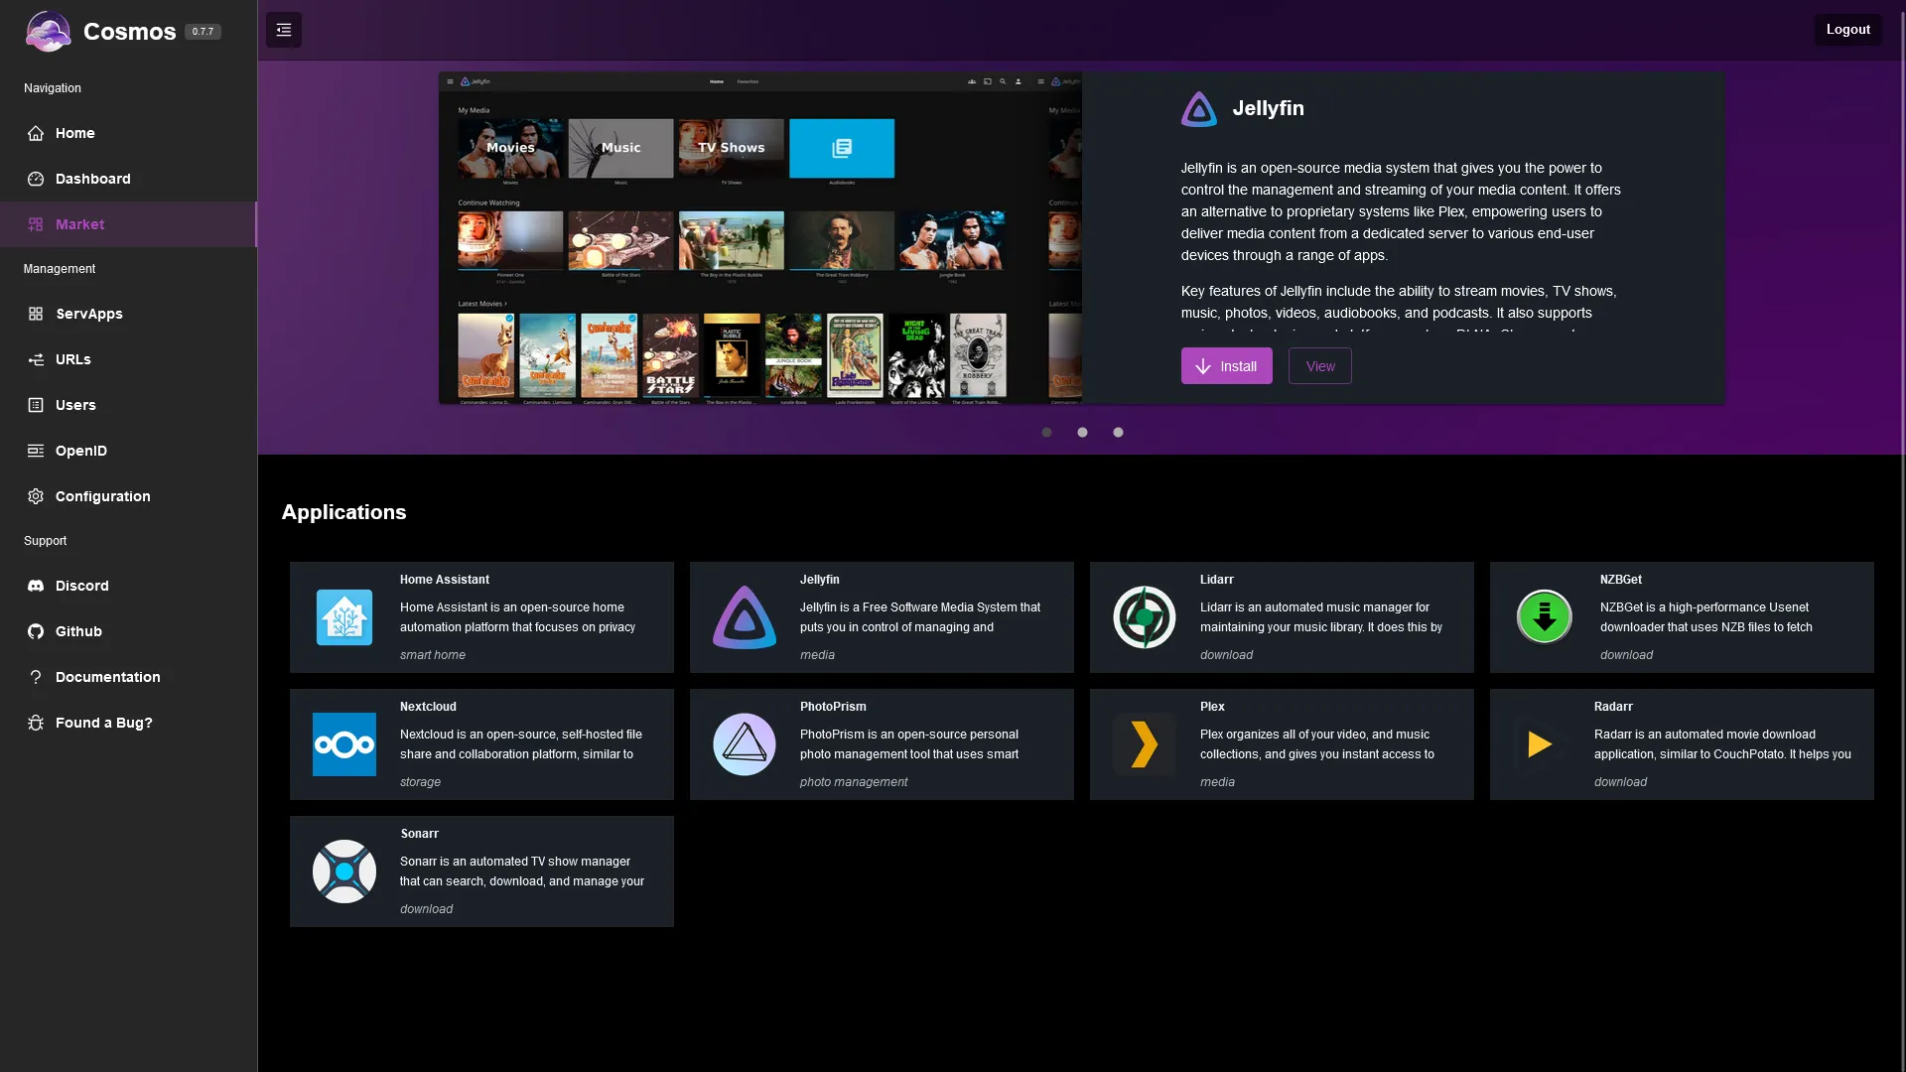1906x1072 pixels.
Task: Click the Lidarr app icon
Action: click(x=1145, y=617)
